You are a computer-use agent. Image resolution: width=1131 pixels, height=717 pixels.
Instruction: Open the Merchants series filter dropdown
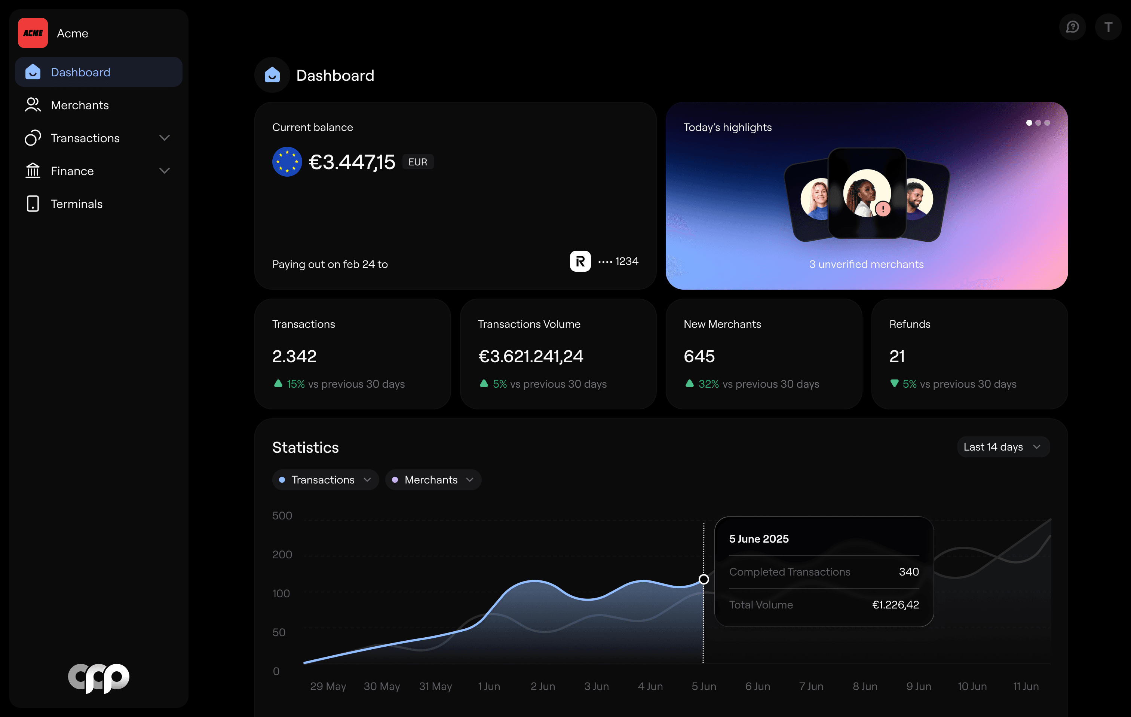(433, 480)
